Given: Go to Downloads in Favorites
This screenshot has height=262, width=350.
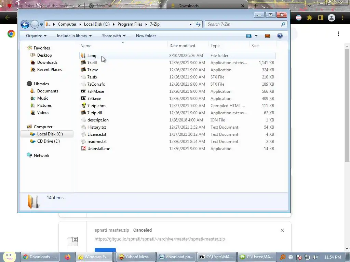Looking at the screenshot, I should point(47,62).
